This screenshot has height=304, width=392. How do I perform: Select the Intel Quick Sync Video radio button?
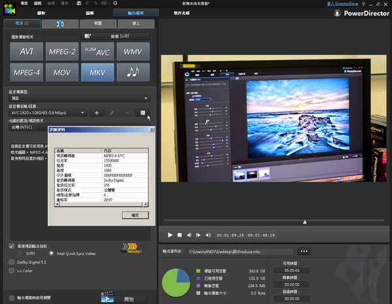click(50, 253)
